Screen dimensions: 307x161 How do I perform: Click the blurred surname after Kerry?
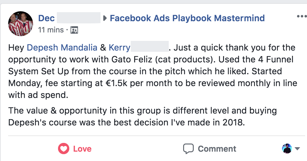pos(150,48)
